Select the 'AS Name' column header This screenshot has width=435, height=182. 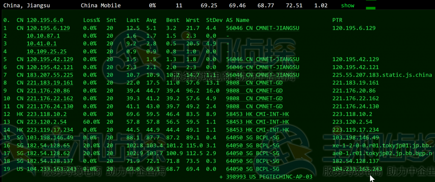tap(238, 20)
